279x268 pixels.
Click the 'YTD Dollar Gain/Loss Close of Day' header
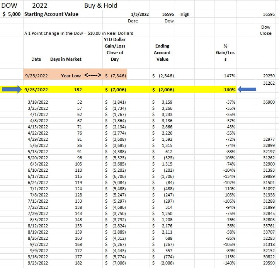click(x=115, y=50)
